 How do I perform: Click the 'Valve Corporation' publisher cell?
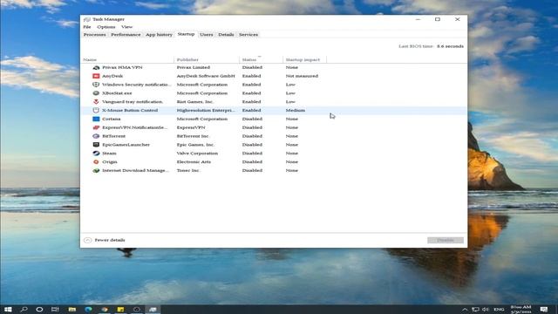(x=197, y=154)
